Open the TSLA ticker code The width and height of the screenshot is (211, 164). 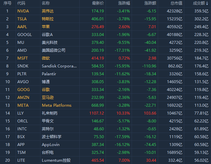[x=22, y=19]
